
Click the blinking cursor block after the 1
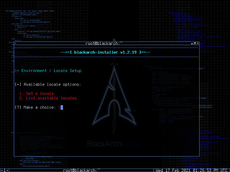point(62,107)
